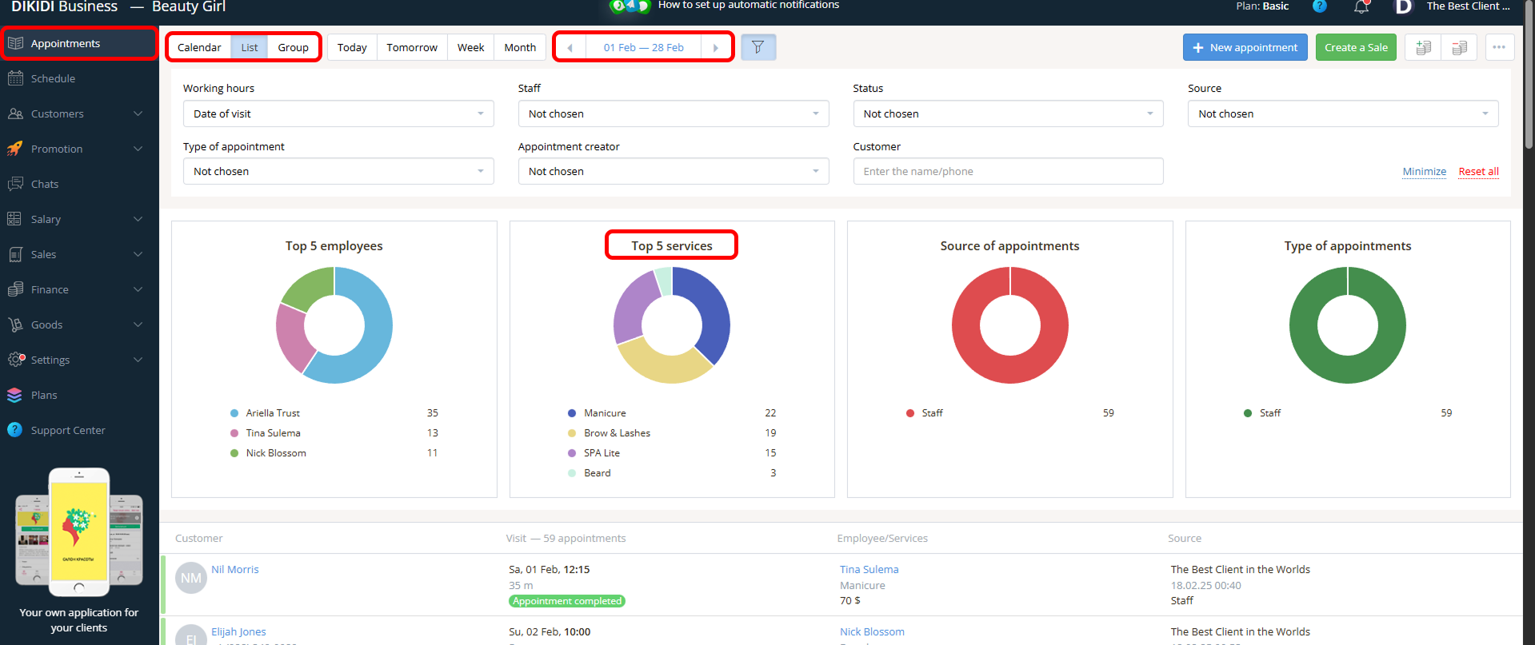This screenshot has width=1535, height=645.
Task: Open the notifications bell
Action: tap(1361, 7)
